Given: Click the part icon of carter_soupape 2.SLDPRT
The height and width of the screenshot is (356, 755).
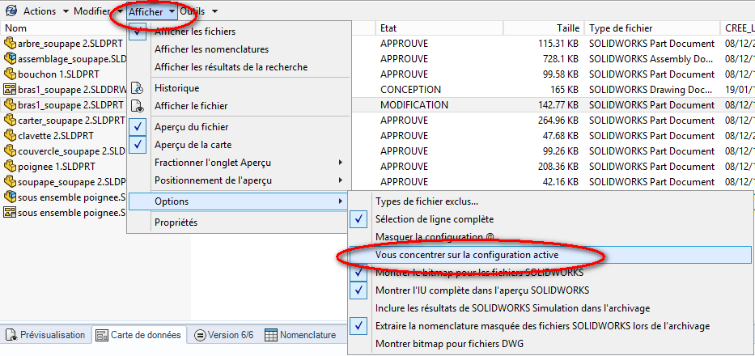Looking at the screenshot, I should point(10,121).
